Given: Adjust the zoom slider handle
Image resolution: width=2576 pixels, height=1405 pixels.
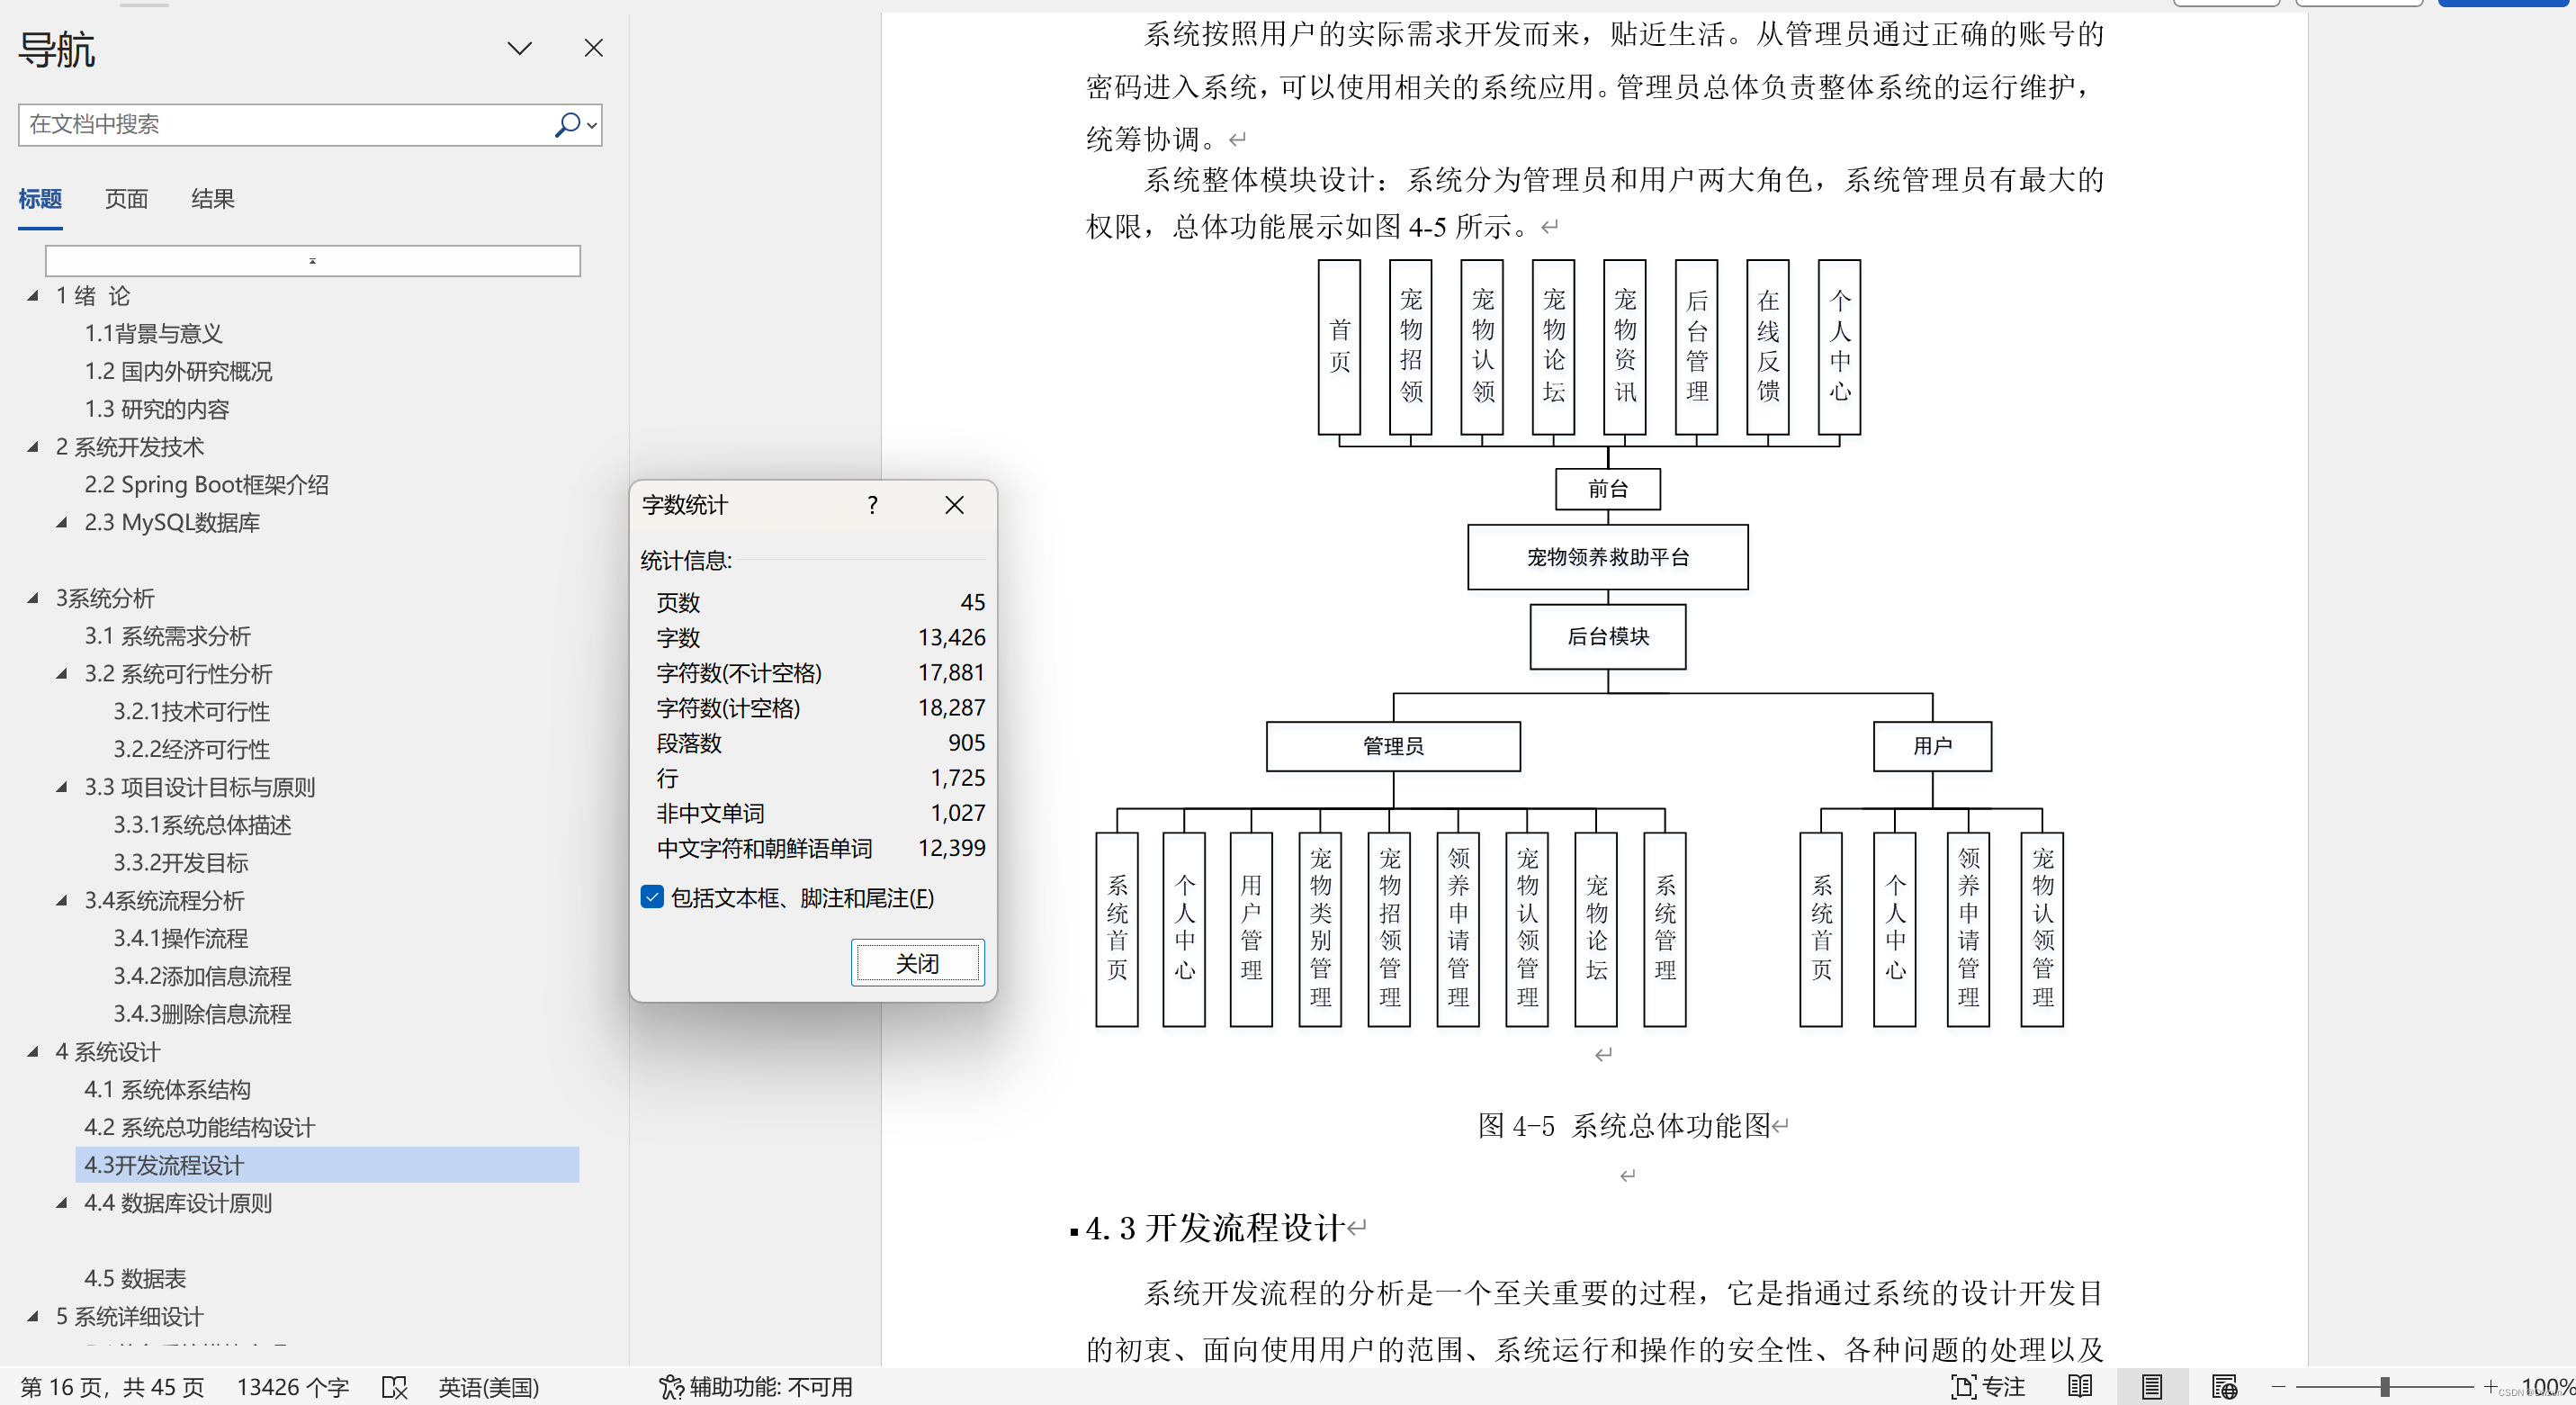Looking at the screenshot, I should pyautogui.click(x=2384, y=1387).
